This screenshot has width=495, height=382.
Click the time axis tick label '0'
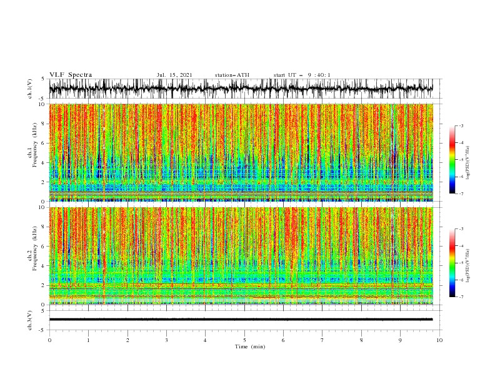point(49,340)
